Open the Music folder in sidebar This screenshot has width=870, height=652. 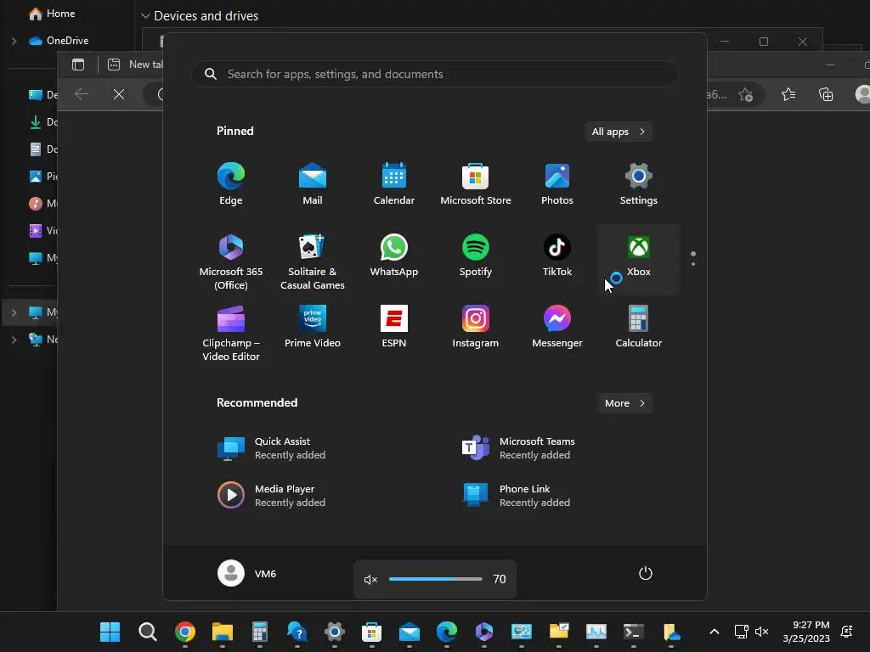tap(42, 204)
